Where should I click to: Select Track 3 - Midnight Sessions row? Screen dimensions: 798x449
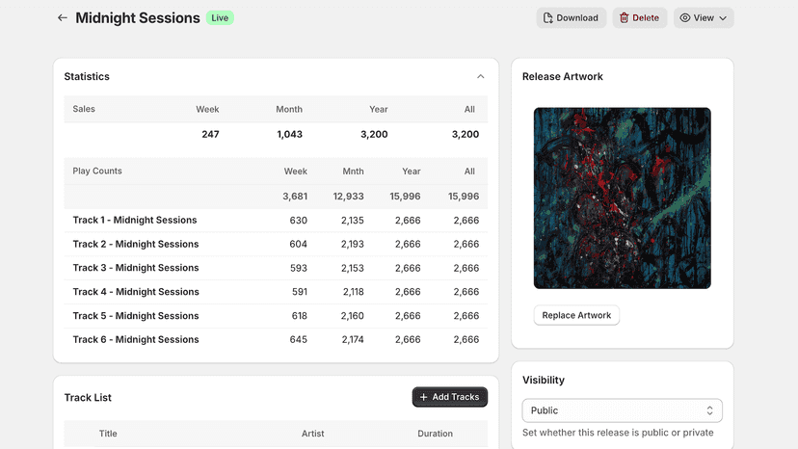[x=276, y=268]
